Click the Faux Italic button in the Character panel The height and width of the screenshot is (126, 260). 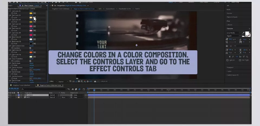[233, 57]
